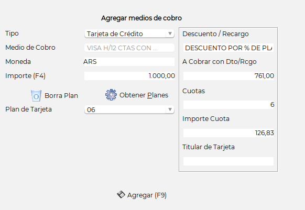Image resolution: width=305 pixels, height=210 pixels.
Task: Click the 'Importe (F4)' label
Action: (x=25, y=76)
